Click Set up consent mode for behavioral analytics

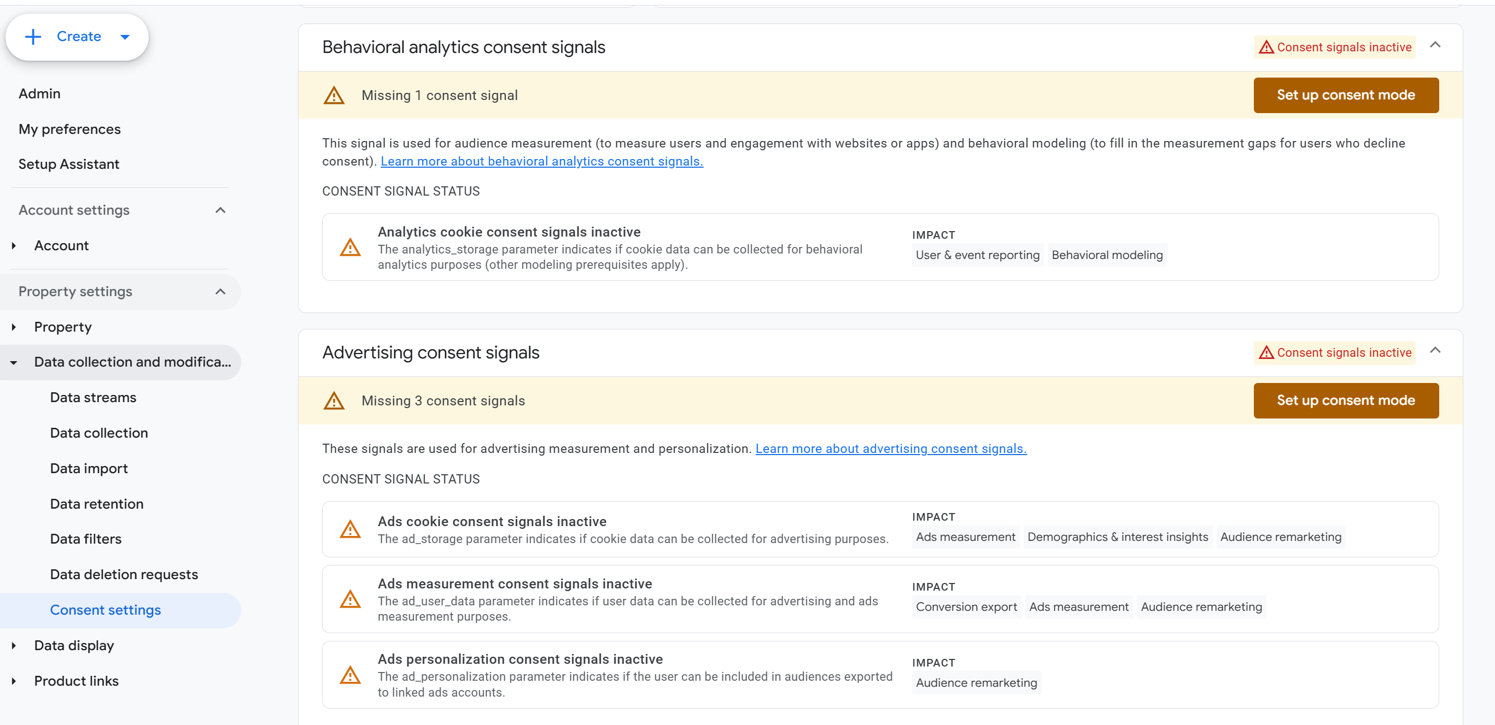coord(1346,95)
